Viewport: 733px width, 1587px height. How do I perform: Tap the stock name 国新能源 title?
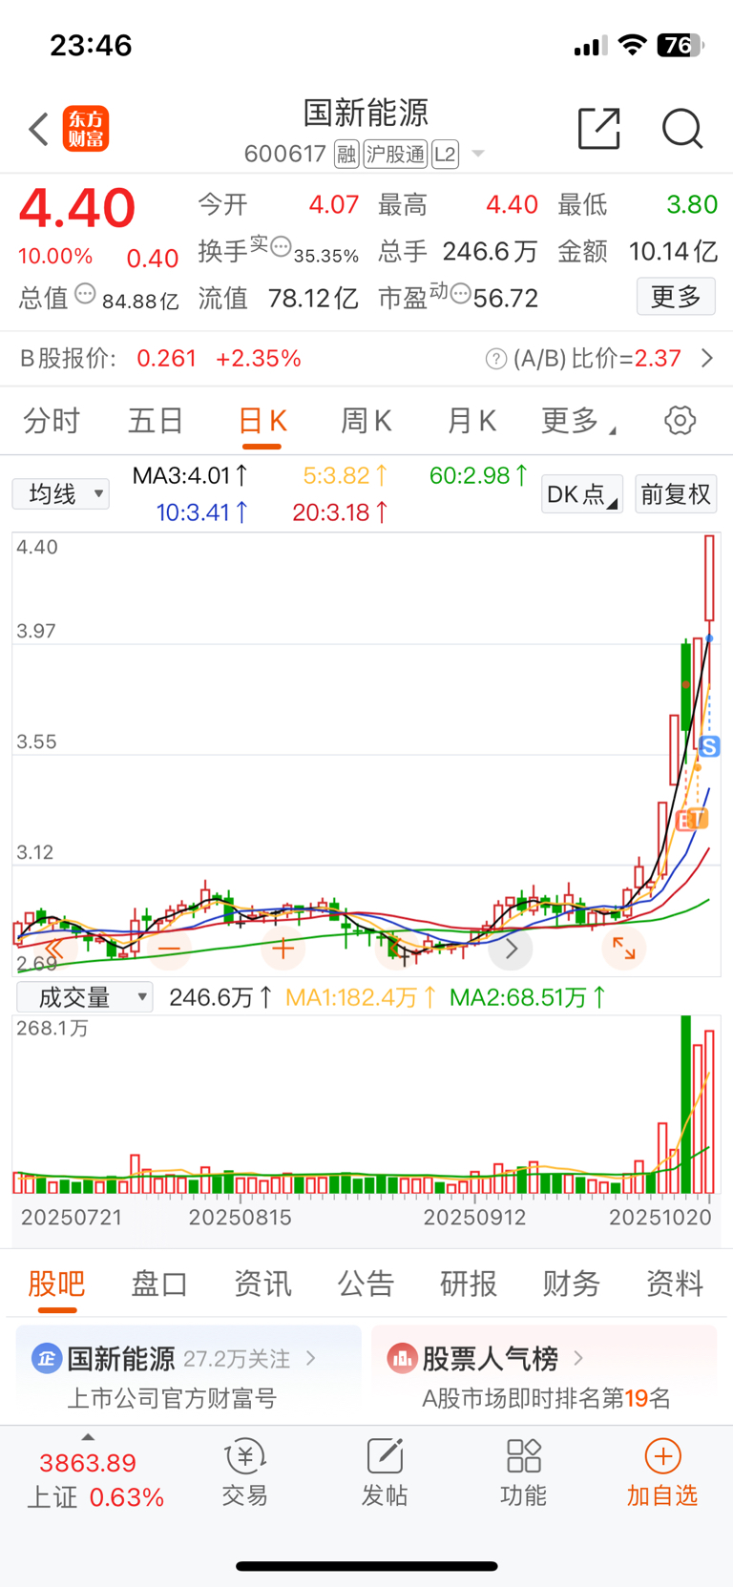click(366, 113)
